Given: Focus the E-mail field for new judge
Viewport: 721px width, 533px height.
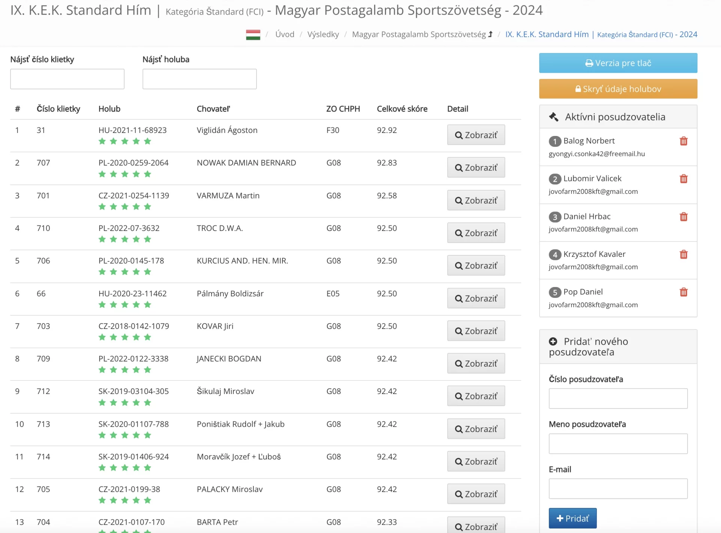Looking at the screenshot, I should tap(618, 489).
